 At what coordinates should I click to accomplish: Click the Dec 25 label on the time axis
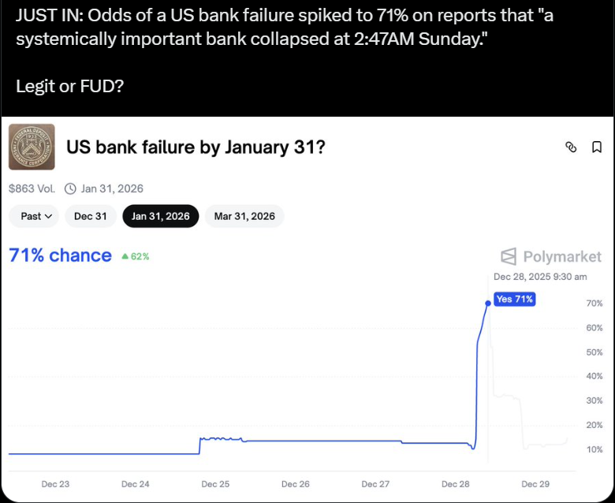214,484
